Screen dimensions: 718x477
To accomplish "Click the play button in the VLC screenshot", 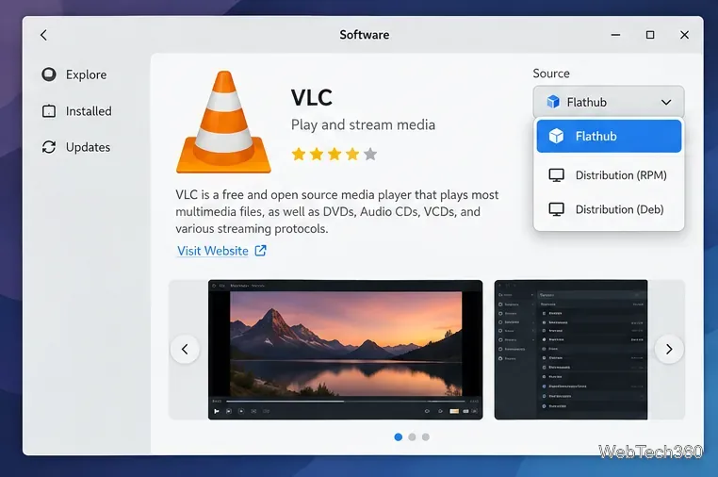I will [217, 411].
